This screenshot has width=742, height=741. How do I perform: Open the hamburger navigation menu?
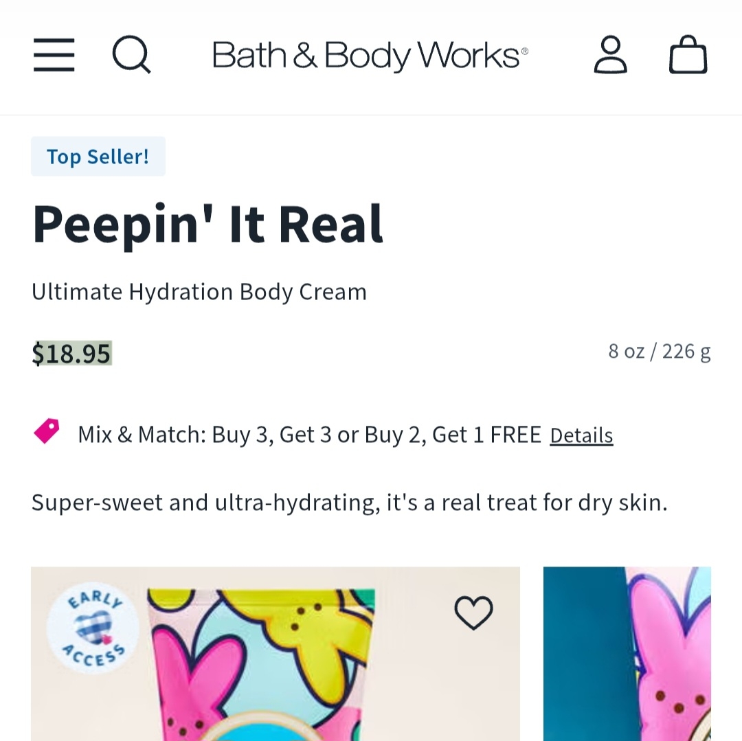pos(54,55)
